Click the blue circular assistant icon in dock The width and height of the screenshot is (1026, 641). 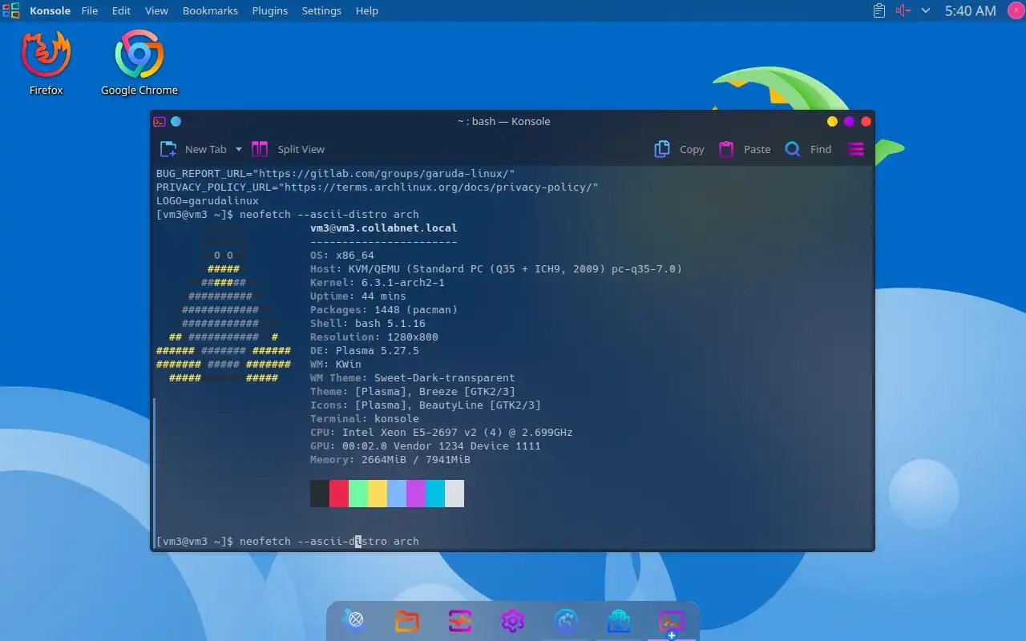[566, 620]
